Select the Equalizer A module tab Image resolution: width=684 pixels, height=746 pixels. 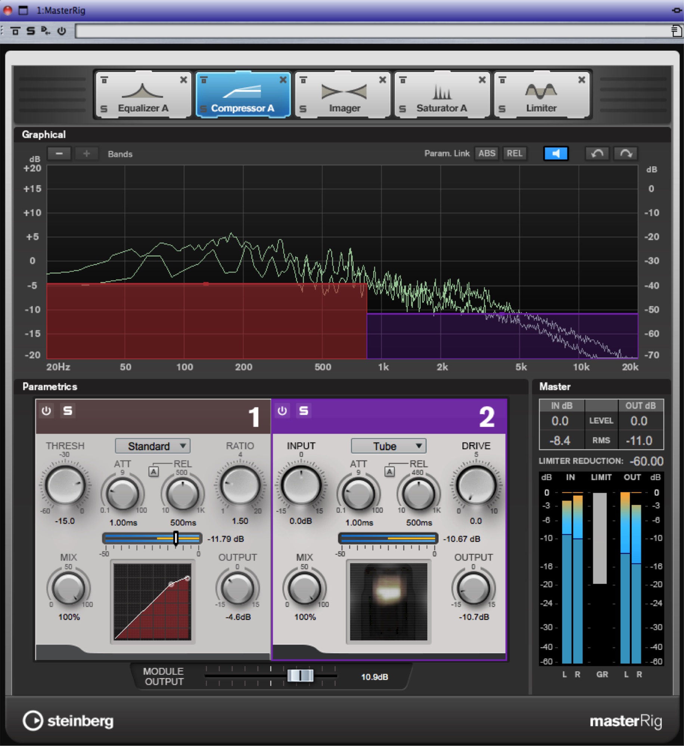[143, 95]
